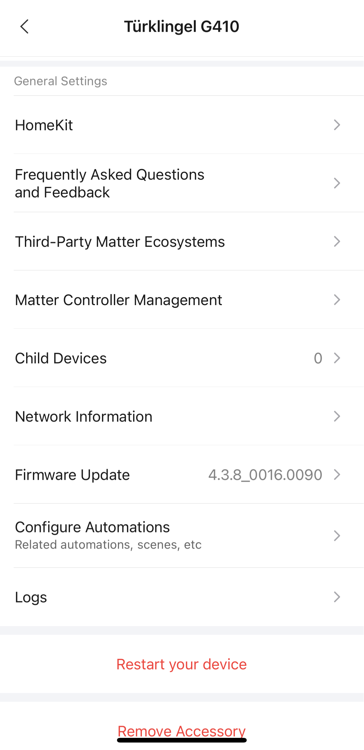This screenshot has height=750, width=364.
Task: Open Frequently Asked Questions and Feedback
Action: (x=110, y=183)
